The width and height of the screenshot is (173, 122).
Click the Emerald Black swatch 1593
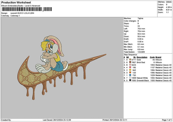[130, 80]
